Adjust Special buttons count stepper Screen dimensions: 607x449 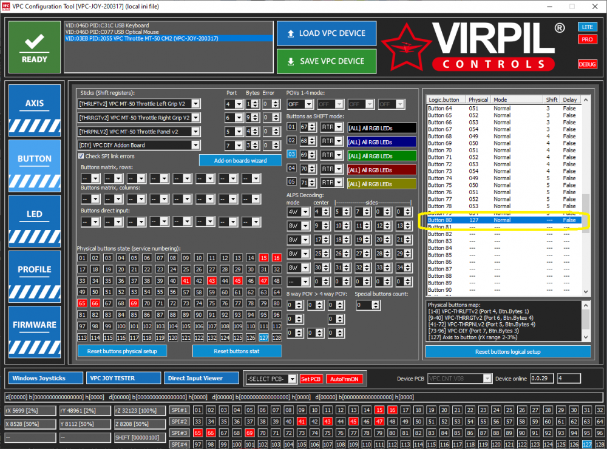pos(375,305)
